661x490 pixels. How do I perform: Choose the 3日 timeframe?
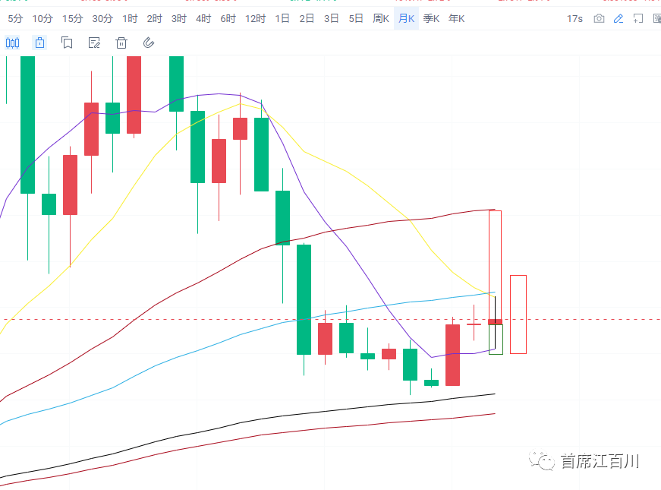[x=331, y=18]
